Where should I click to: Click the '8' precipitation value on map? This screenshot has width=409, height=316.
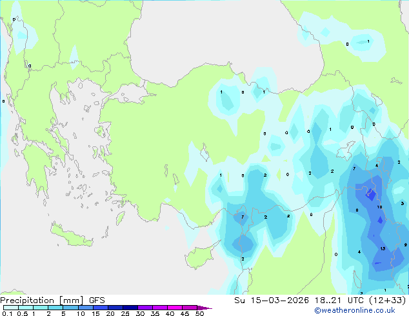point(357,210)
